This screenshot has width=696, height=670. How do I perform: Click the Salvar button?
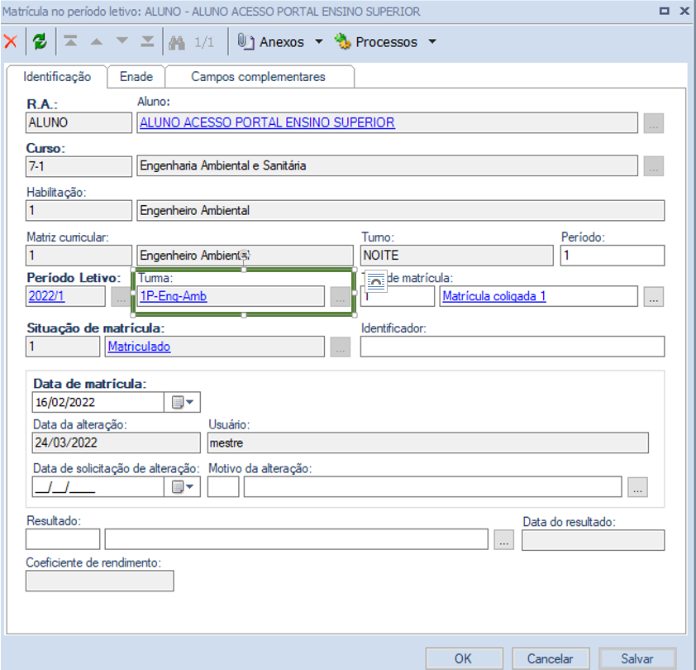click(637, 658)
